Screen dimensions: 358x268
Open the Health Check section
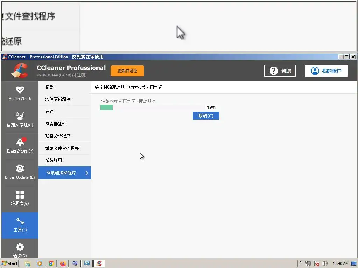(x=20, y=94)
